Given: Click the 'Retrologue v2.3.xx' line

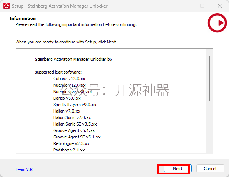Looking at the screenshot, I should tap(71, 143).
